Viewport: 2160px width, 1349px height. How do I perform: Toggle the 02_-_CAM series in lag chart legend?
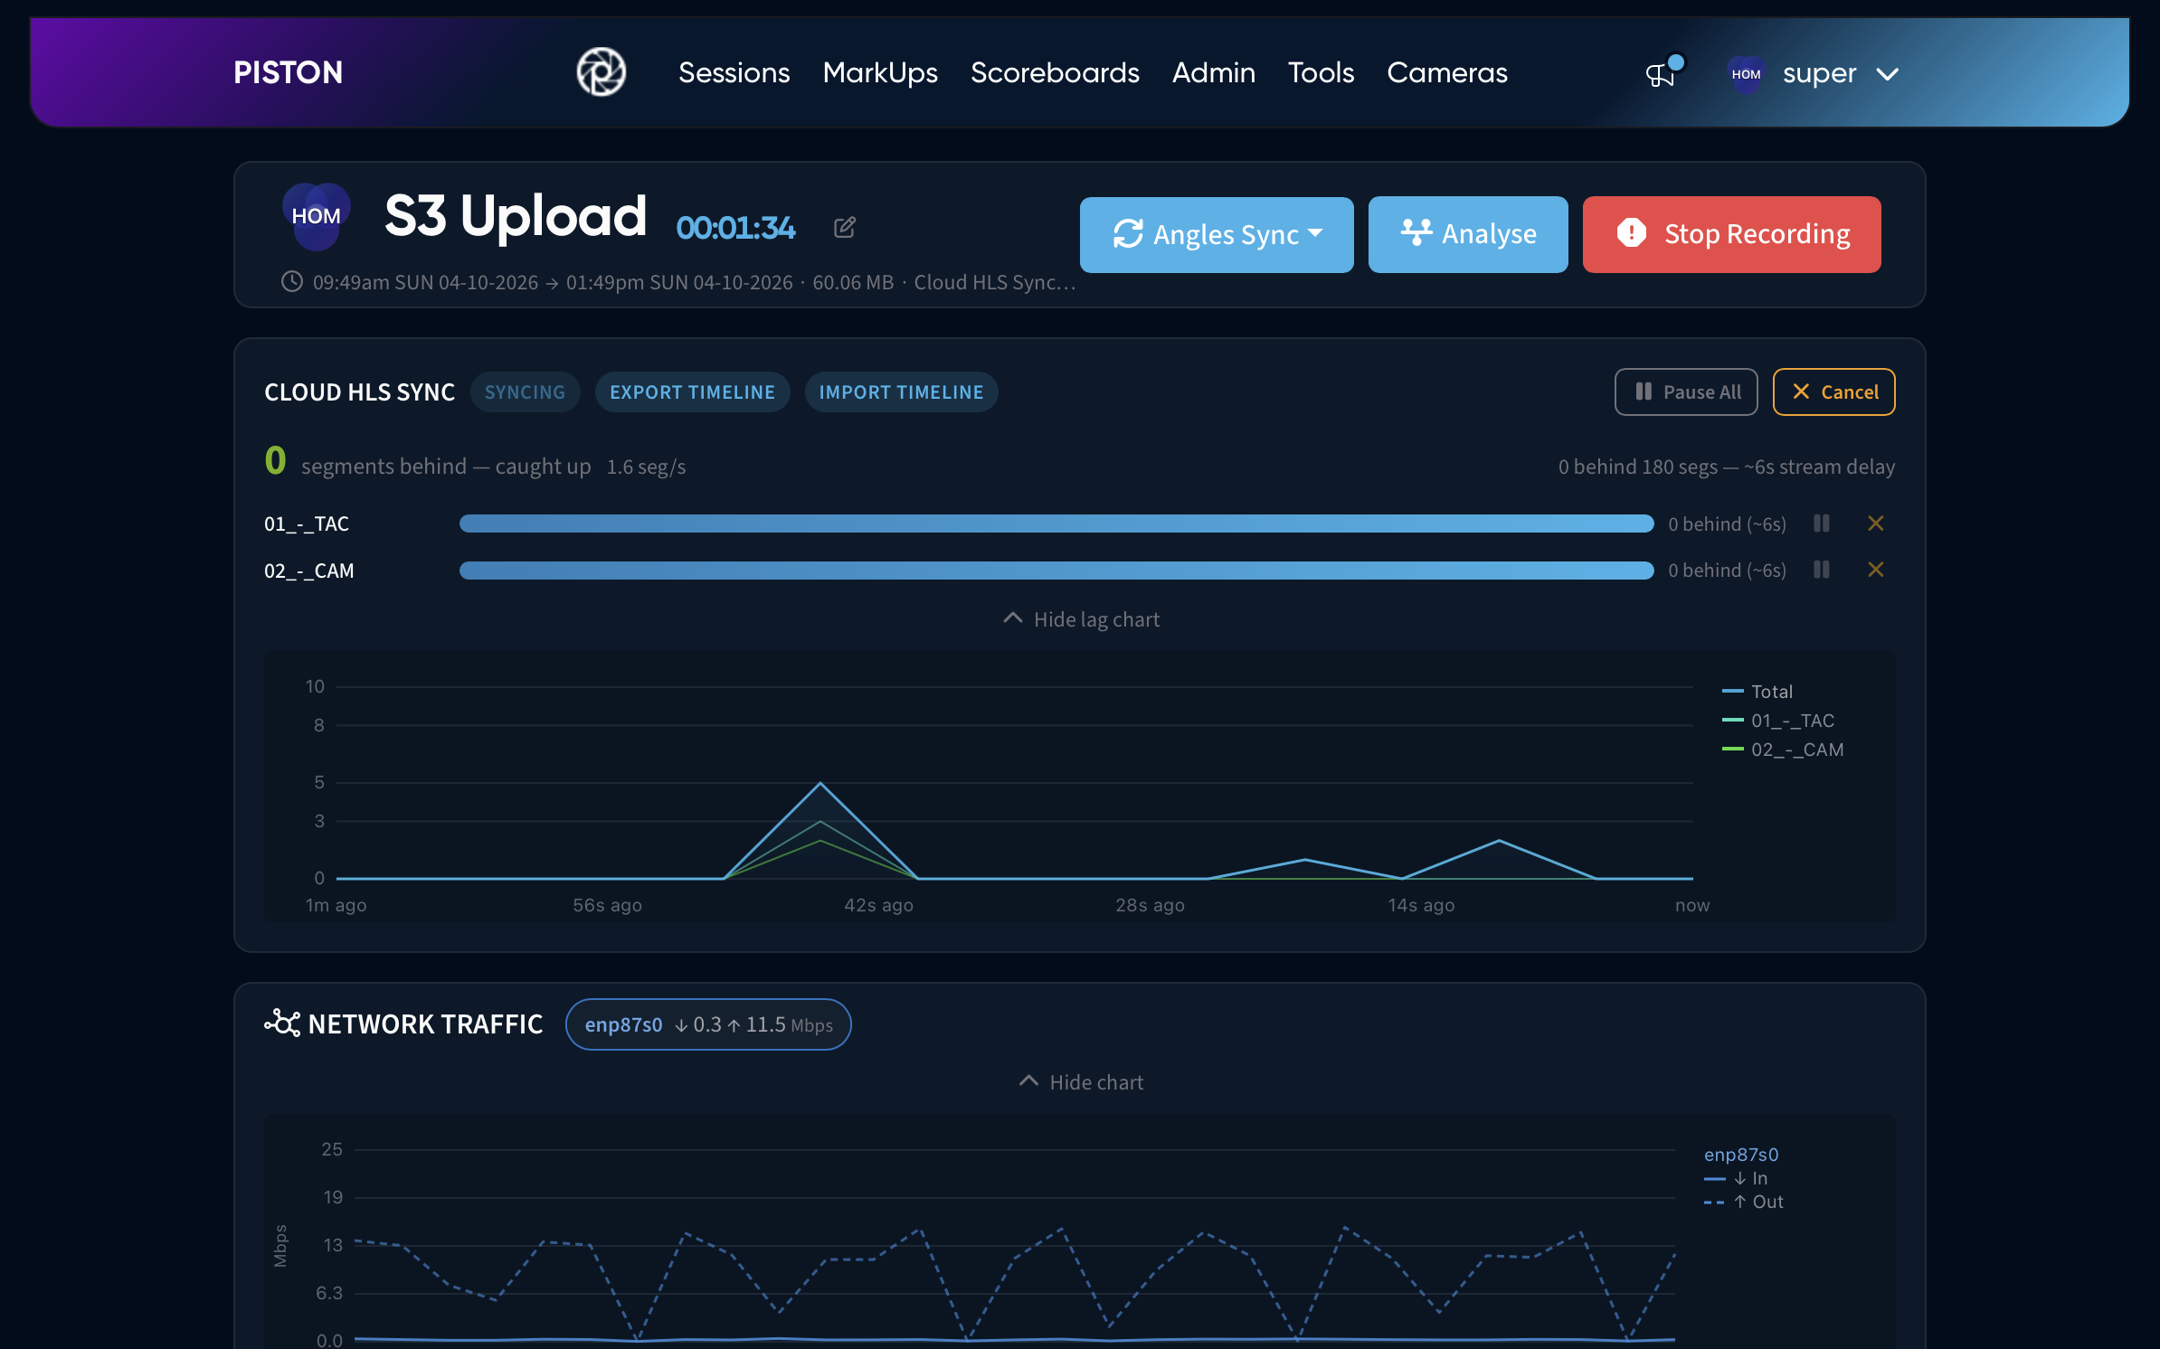1783,749
